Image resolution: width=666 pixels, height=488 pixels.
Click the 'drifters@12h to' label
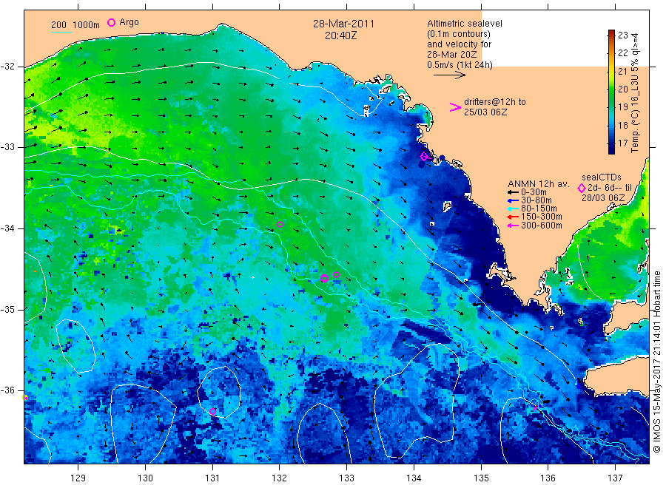(x=495, y=102)
